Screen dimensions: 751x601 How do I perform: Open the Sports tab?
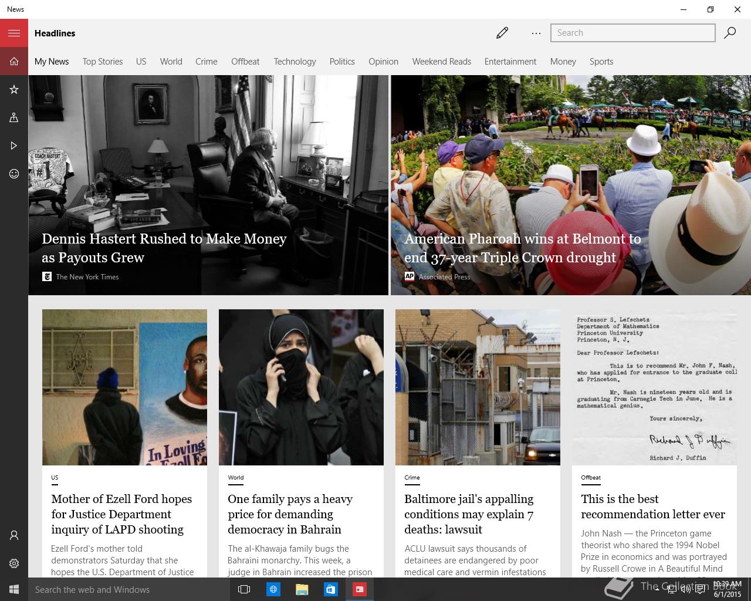601,61
